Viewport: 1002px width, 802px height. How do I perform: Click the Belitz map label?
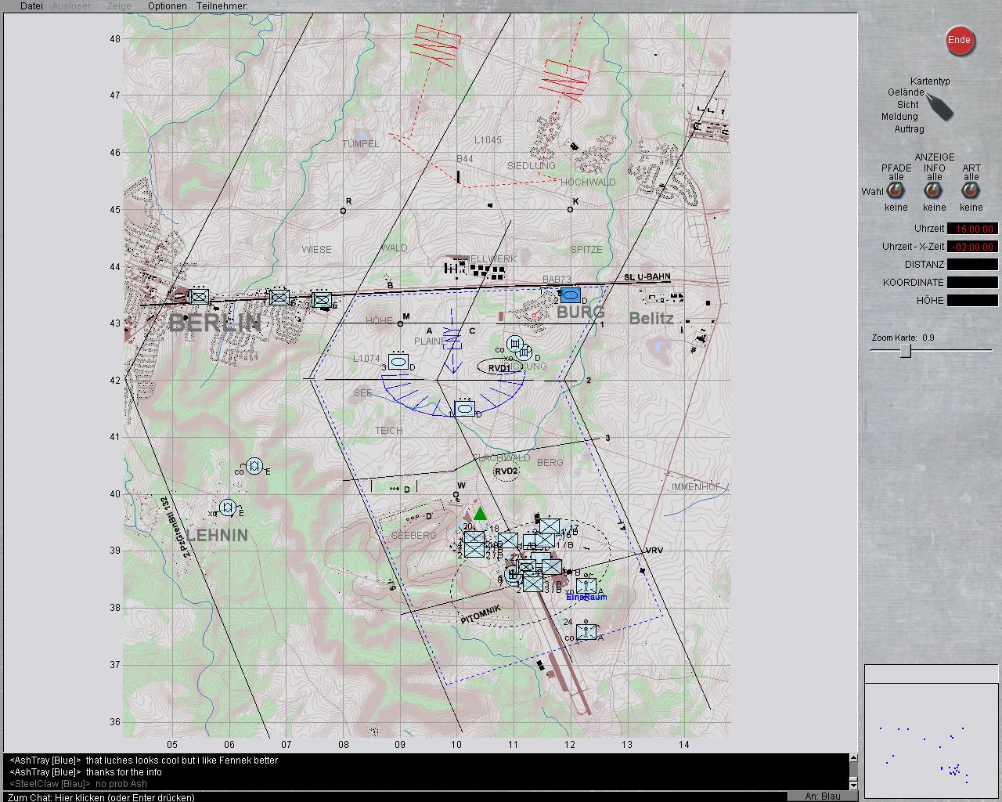(x=651, y=318)
